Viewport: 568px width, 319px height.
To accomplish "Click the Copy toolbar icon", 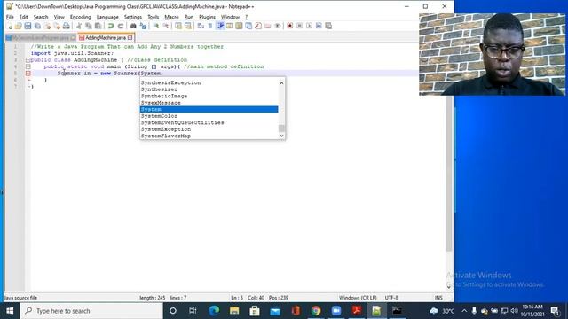I will (89, 26).
